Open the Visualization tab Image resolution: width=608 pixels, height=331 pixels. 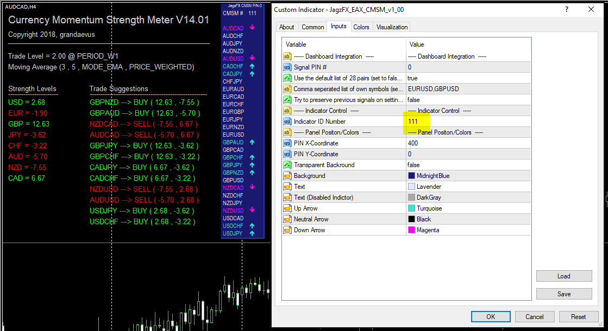[392, 27]
